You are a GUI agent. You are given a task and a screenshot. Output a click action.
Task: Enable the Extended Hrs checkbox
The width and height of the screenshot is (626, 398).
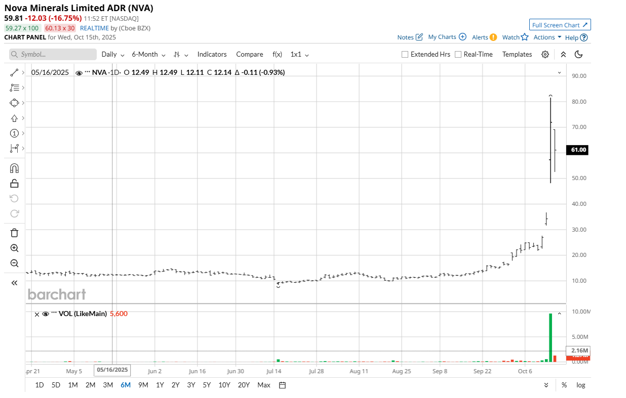[405, 54]
